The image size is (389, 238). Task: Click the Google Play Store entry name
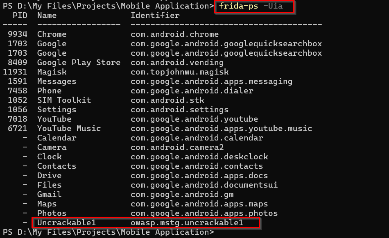tap(79, 63)
